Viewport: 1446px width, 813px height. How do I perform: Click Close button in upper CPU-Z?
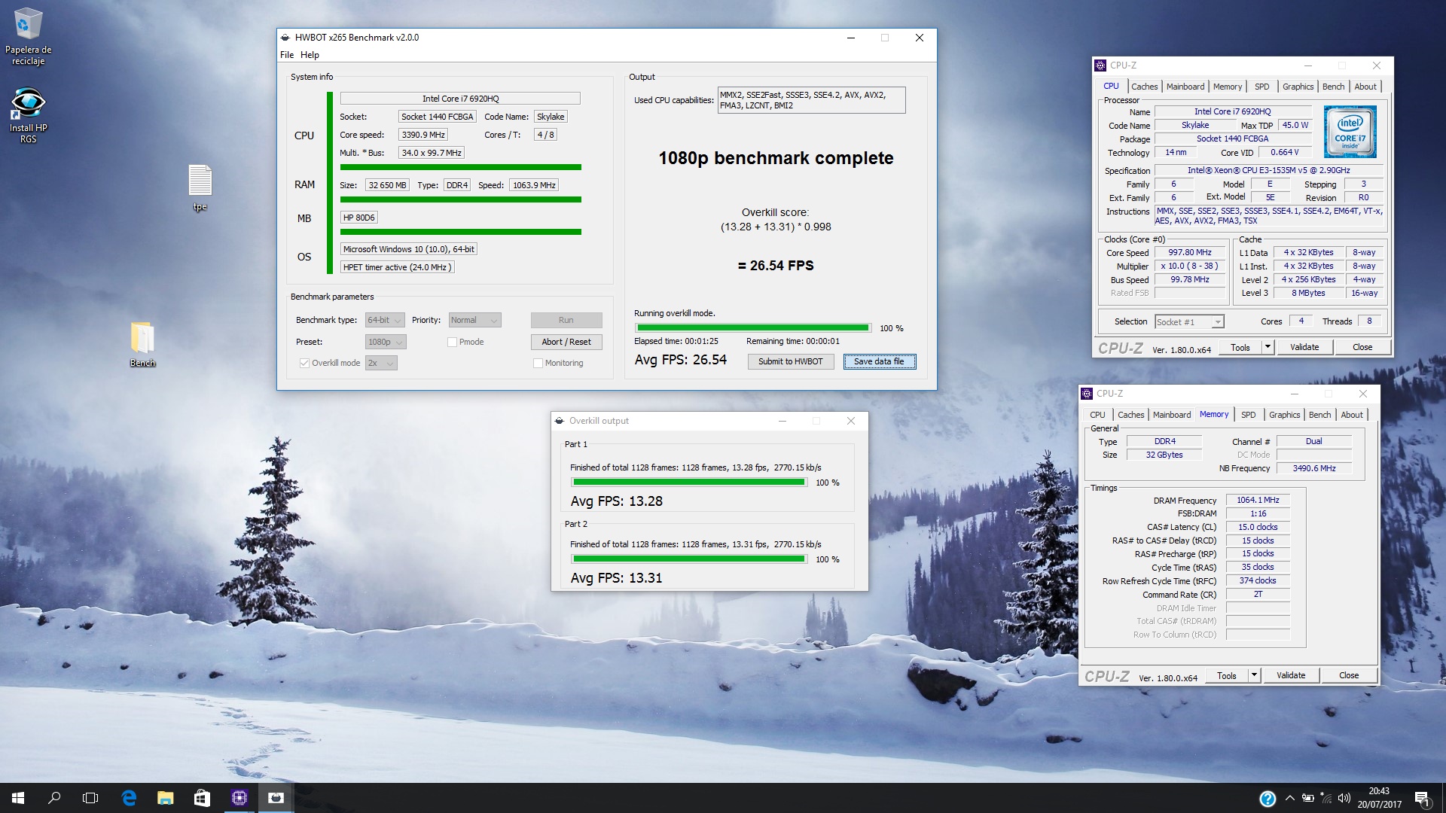[x=1362, y=347]
